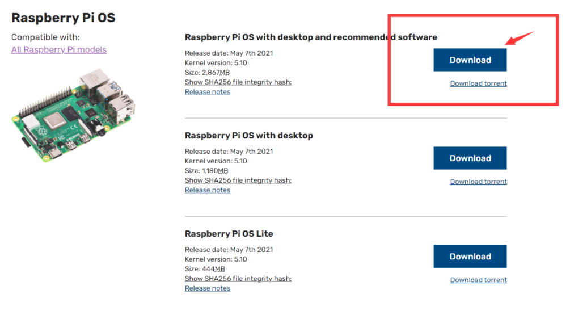
Task: Click the Raspberry Pi board image
Action: (x=73, y=115)
